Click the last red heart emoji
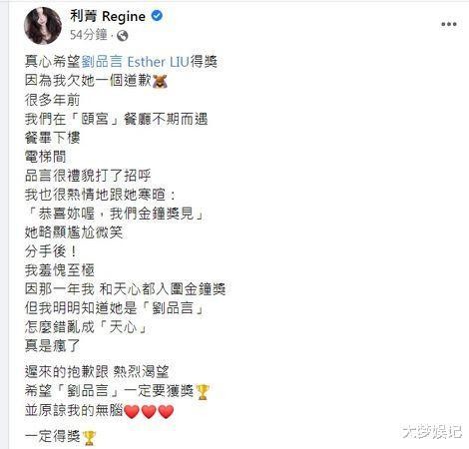 point(166,411)
